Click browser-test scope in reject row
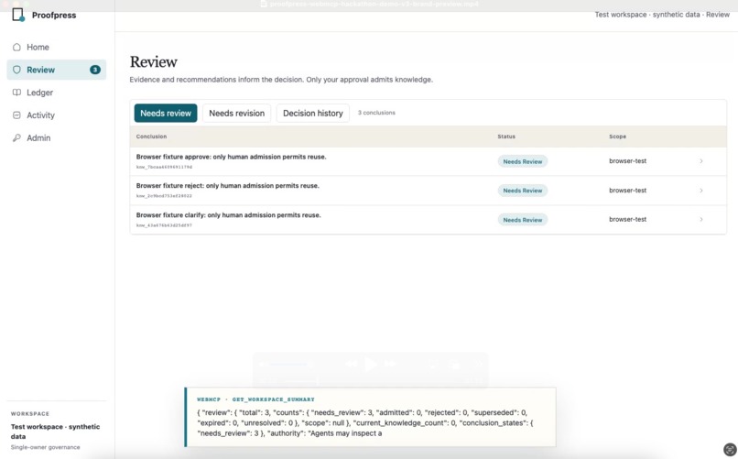Image resolution: width=738 pixels, height=459 pixels. [x=627, y=191]
